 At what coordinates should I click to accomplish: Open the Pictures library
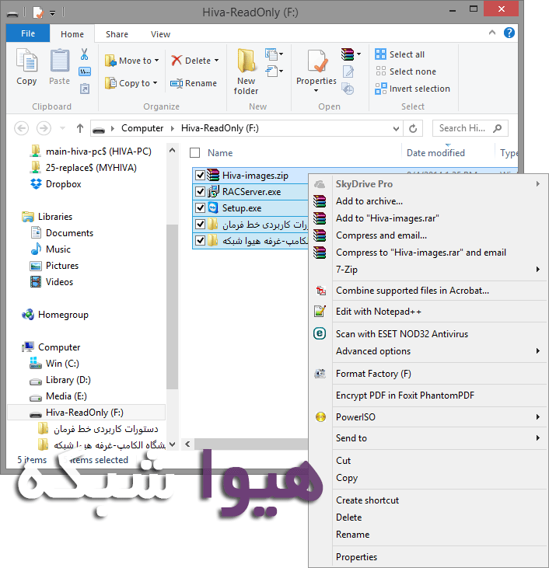tap(54, 266)
